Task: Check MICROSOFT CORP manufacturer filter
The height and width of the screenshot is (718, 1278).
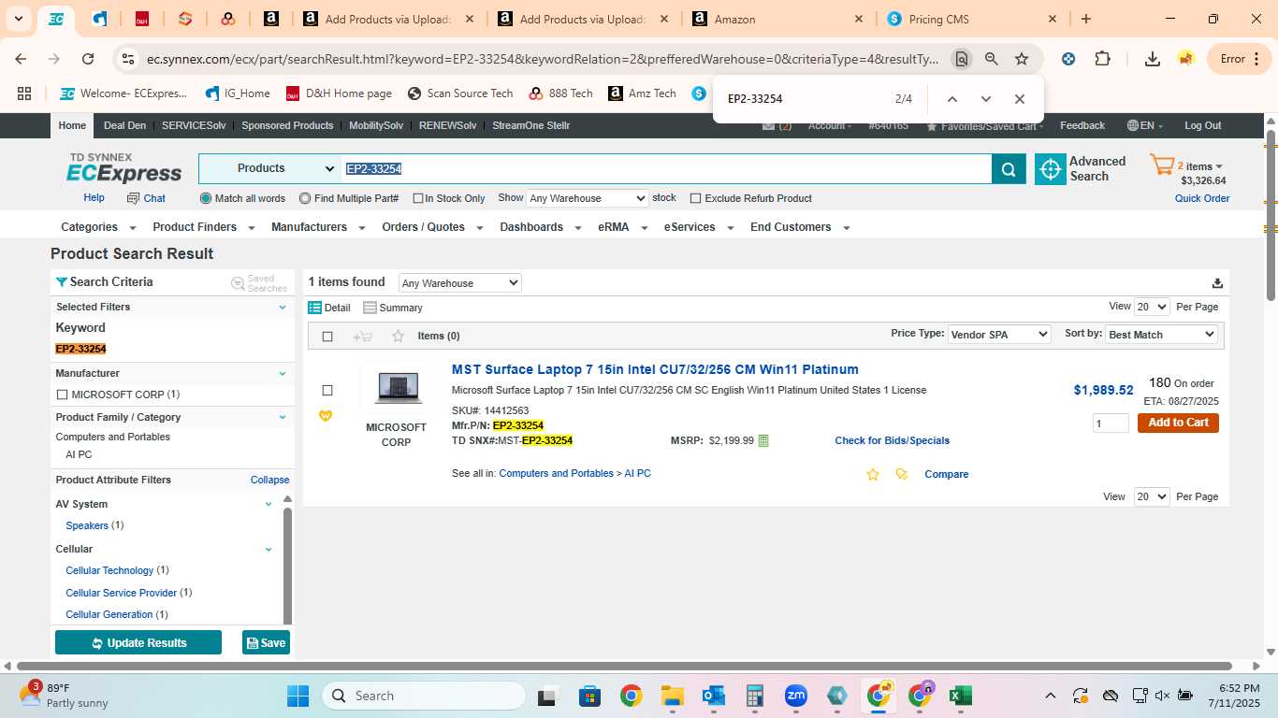Action: (x=62, y=395)
